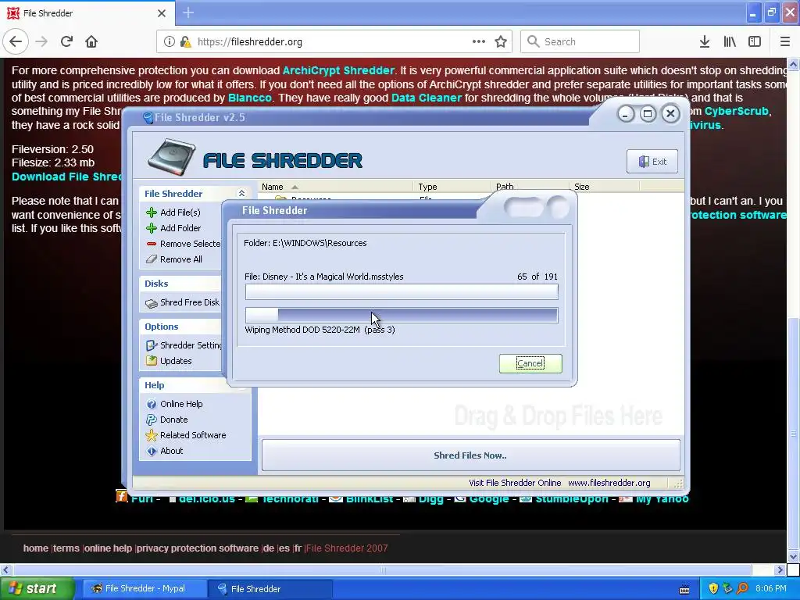Screen dimensions: 800x600
Task: Switch to File Shredder - Mypal taskbar item
Action: (x=145, y=589)
